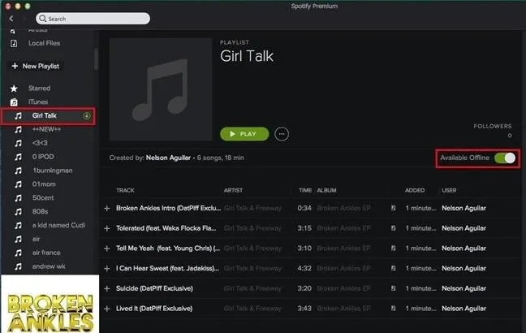Select track Tolerated (feat. Waka Flocka Fla...
This screenshot has height=333, width=526.
click(x=166, y=228)
